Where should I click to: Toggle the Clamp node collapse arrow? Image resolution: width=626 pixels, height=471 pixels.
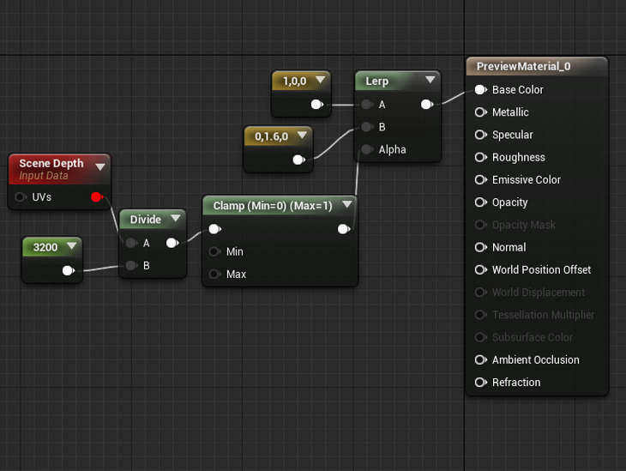[346, 205]
